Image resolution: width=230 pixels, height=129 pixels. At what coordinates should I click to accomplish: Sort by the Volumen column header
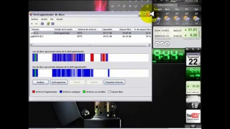point(41,29)
